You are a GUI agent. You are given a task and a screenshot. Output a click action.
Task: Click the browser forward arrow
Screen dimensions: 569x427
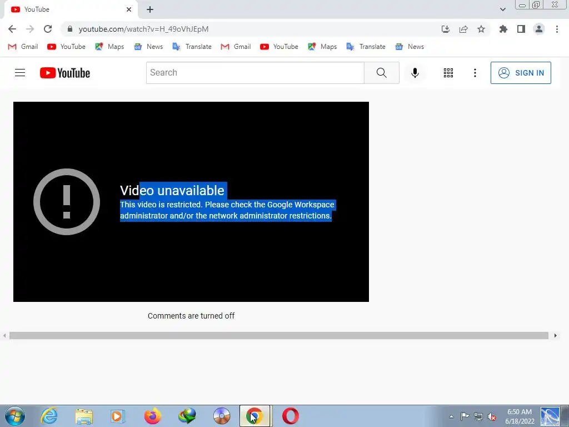(30, 29)
